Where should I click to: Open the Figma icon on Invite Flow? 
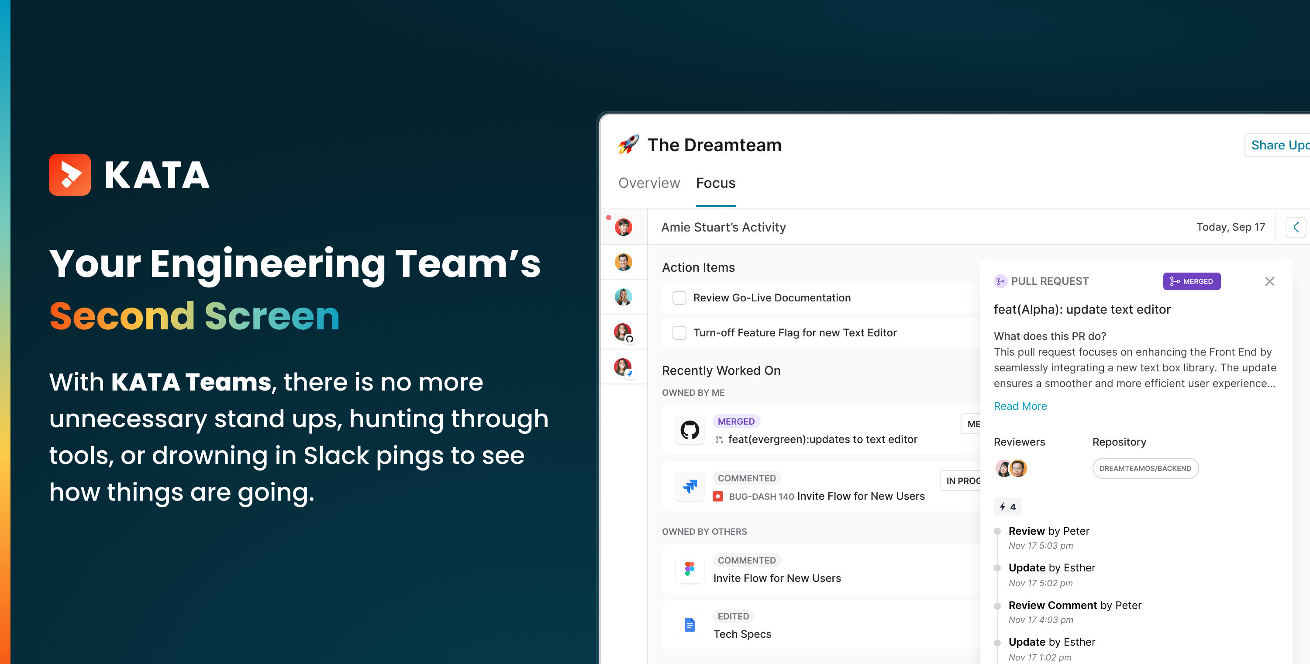(x=689, y=569)
